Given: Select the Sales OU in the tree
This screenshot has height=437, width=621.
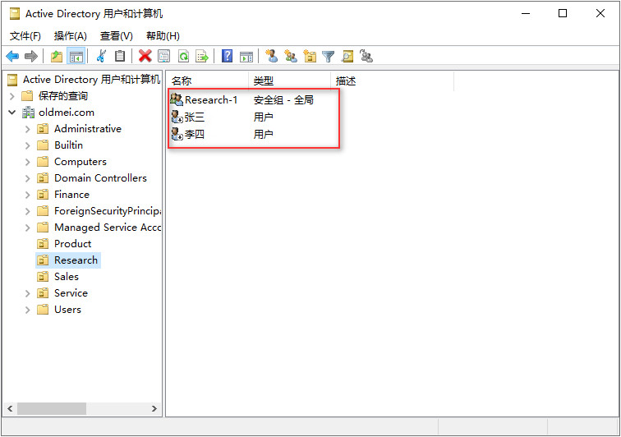Looking at the screenshot, I should 67,277.
